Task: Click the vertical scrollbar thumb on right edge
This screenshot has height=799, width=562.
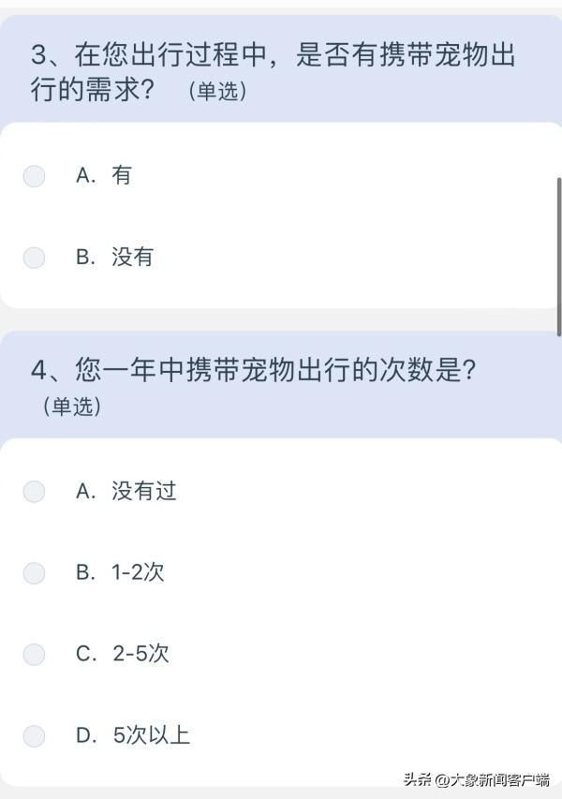Action: [x=559, y=257]
